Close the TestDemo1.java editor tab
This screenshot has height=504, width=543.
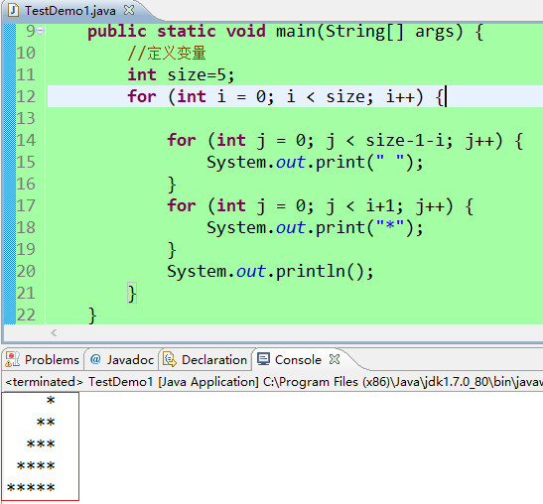pyautogui.click(x=129, y=10)
